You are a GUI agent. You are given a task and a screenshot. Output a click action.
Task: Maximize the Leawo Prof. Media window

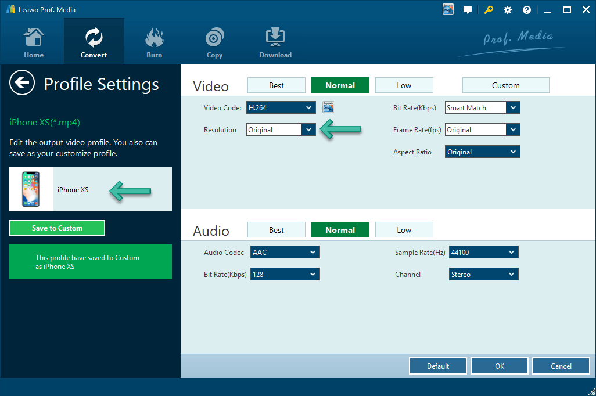pyautogui.click(x=567, y=10)
